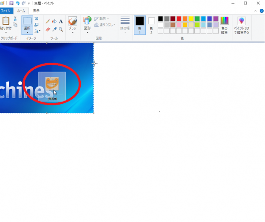Click the Resize image icon
Image resolution: width=265 pixels, height=222 pixels.
(x=36, y=25)
